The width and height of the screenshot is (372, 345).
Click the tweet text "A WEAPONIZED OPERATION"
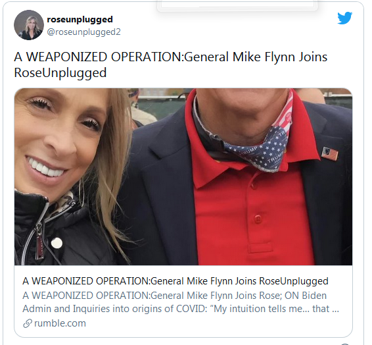tap(99, 57)
